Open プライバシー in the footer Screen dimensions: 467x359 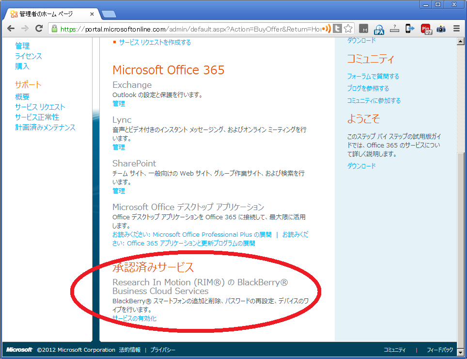(x=163, y=350)
